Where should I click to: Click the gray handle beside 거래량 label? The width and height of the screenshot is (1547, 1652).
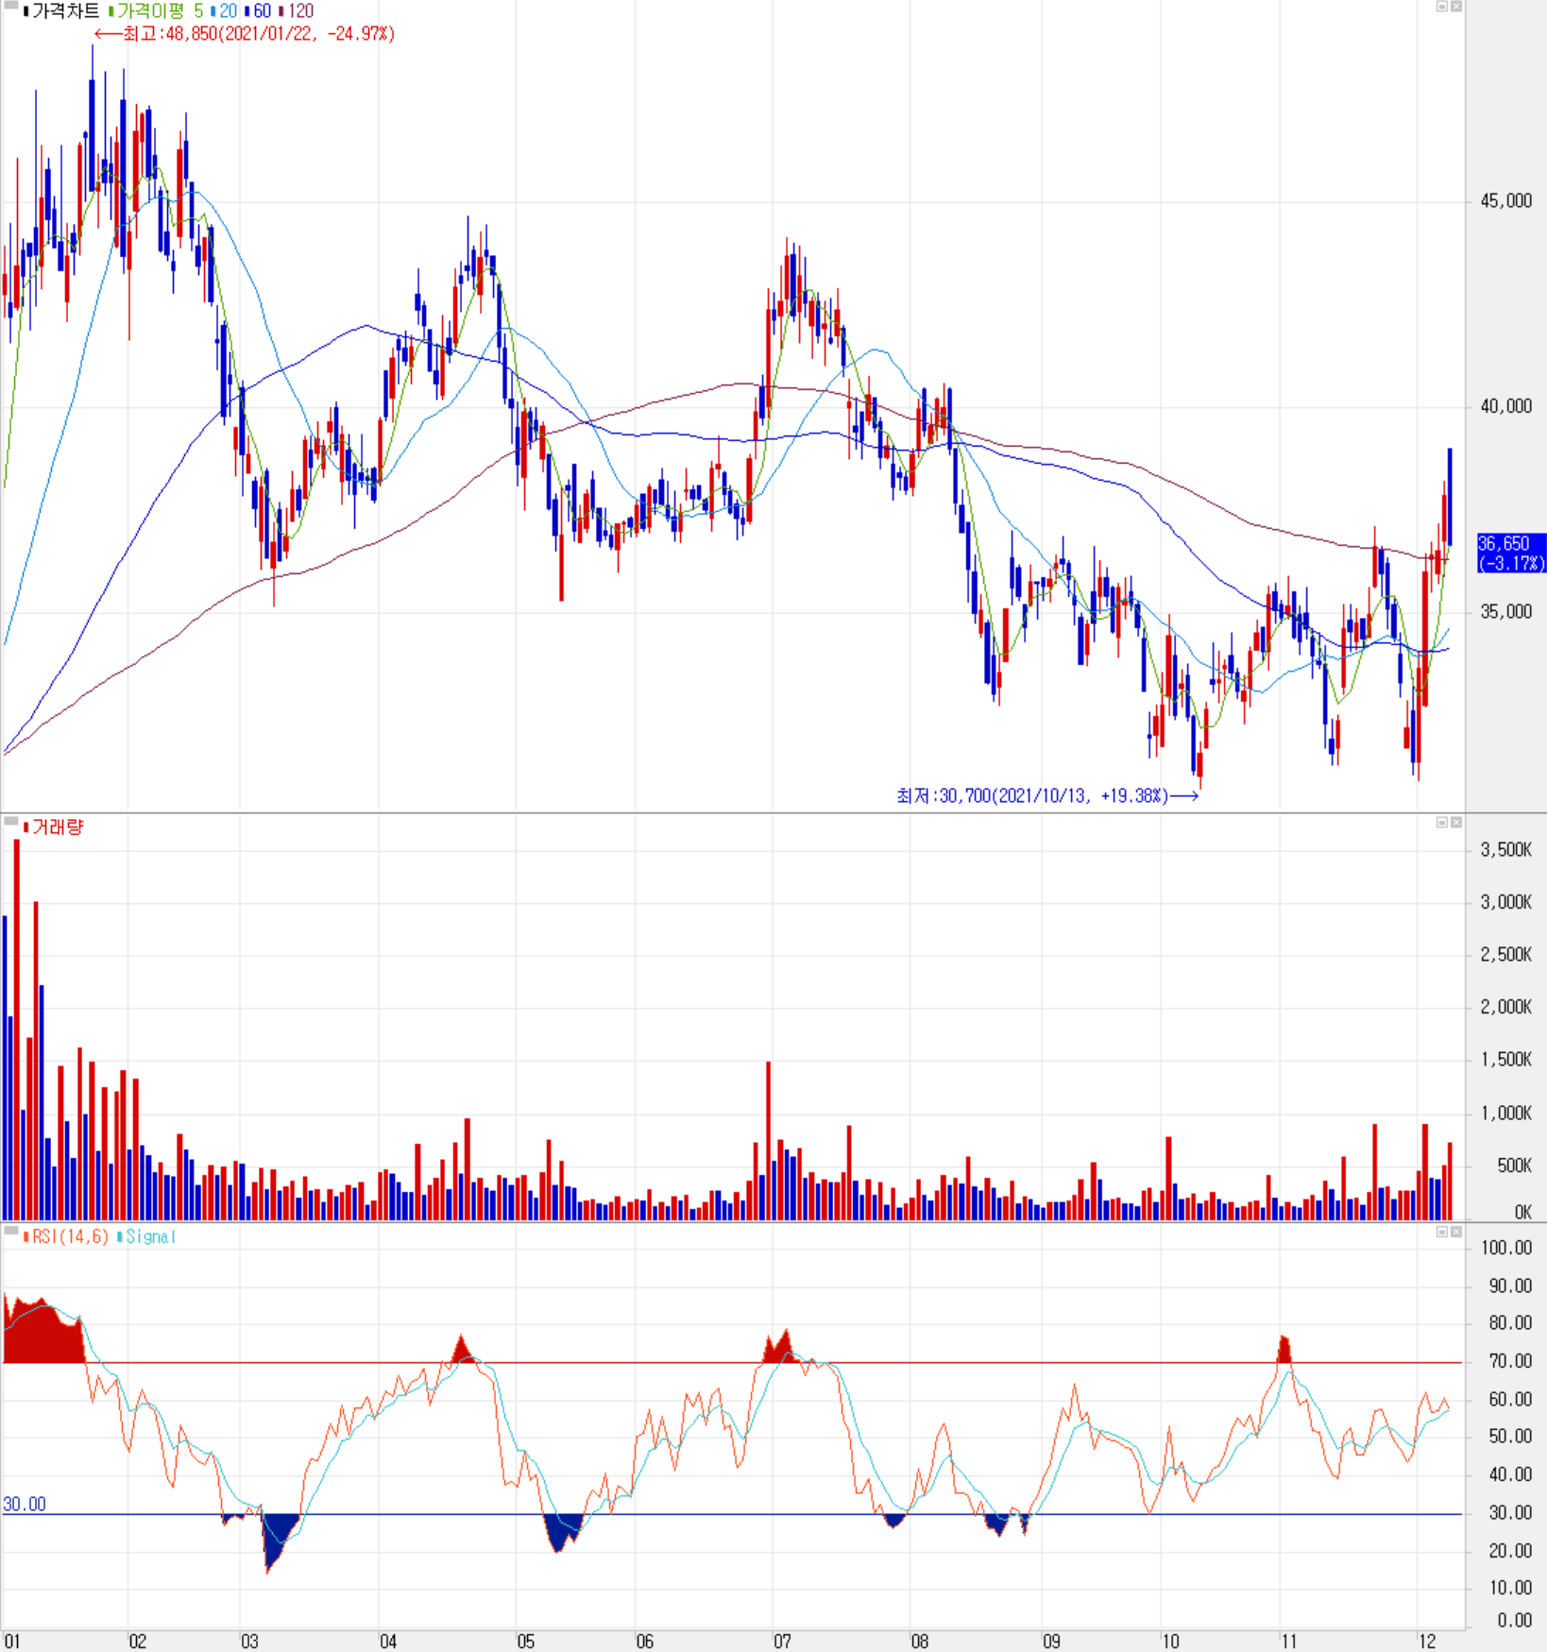11,821
